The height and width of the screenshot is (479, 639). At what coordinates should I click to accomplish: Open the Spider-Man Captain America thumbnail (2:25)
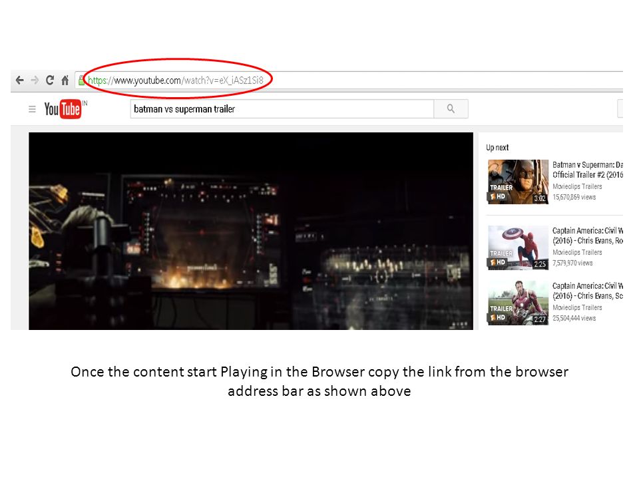[518, 247]
